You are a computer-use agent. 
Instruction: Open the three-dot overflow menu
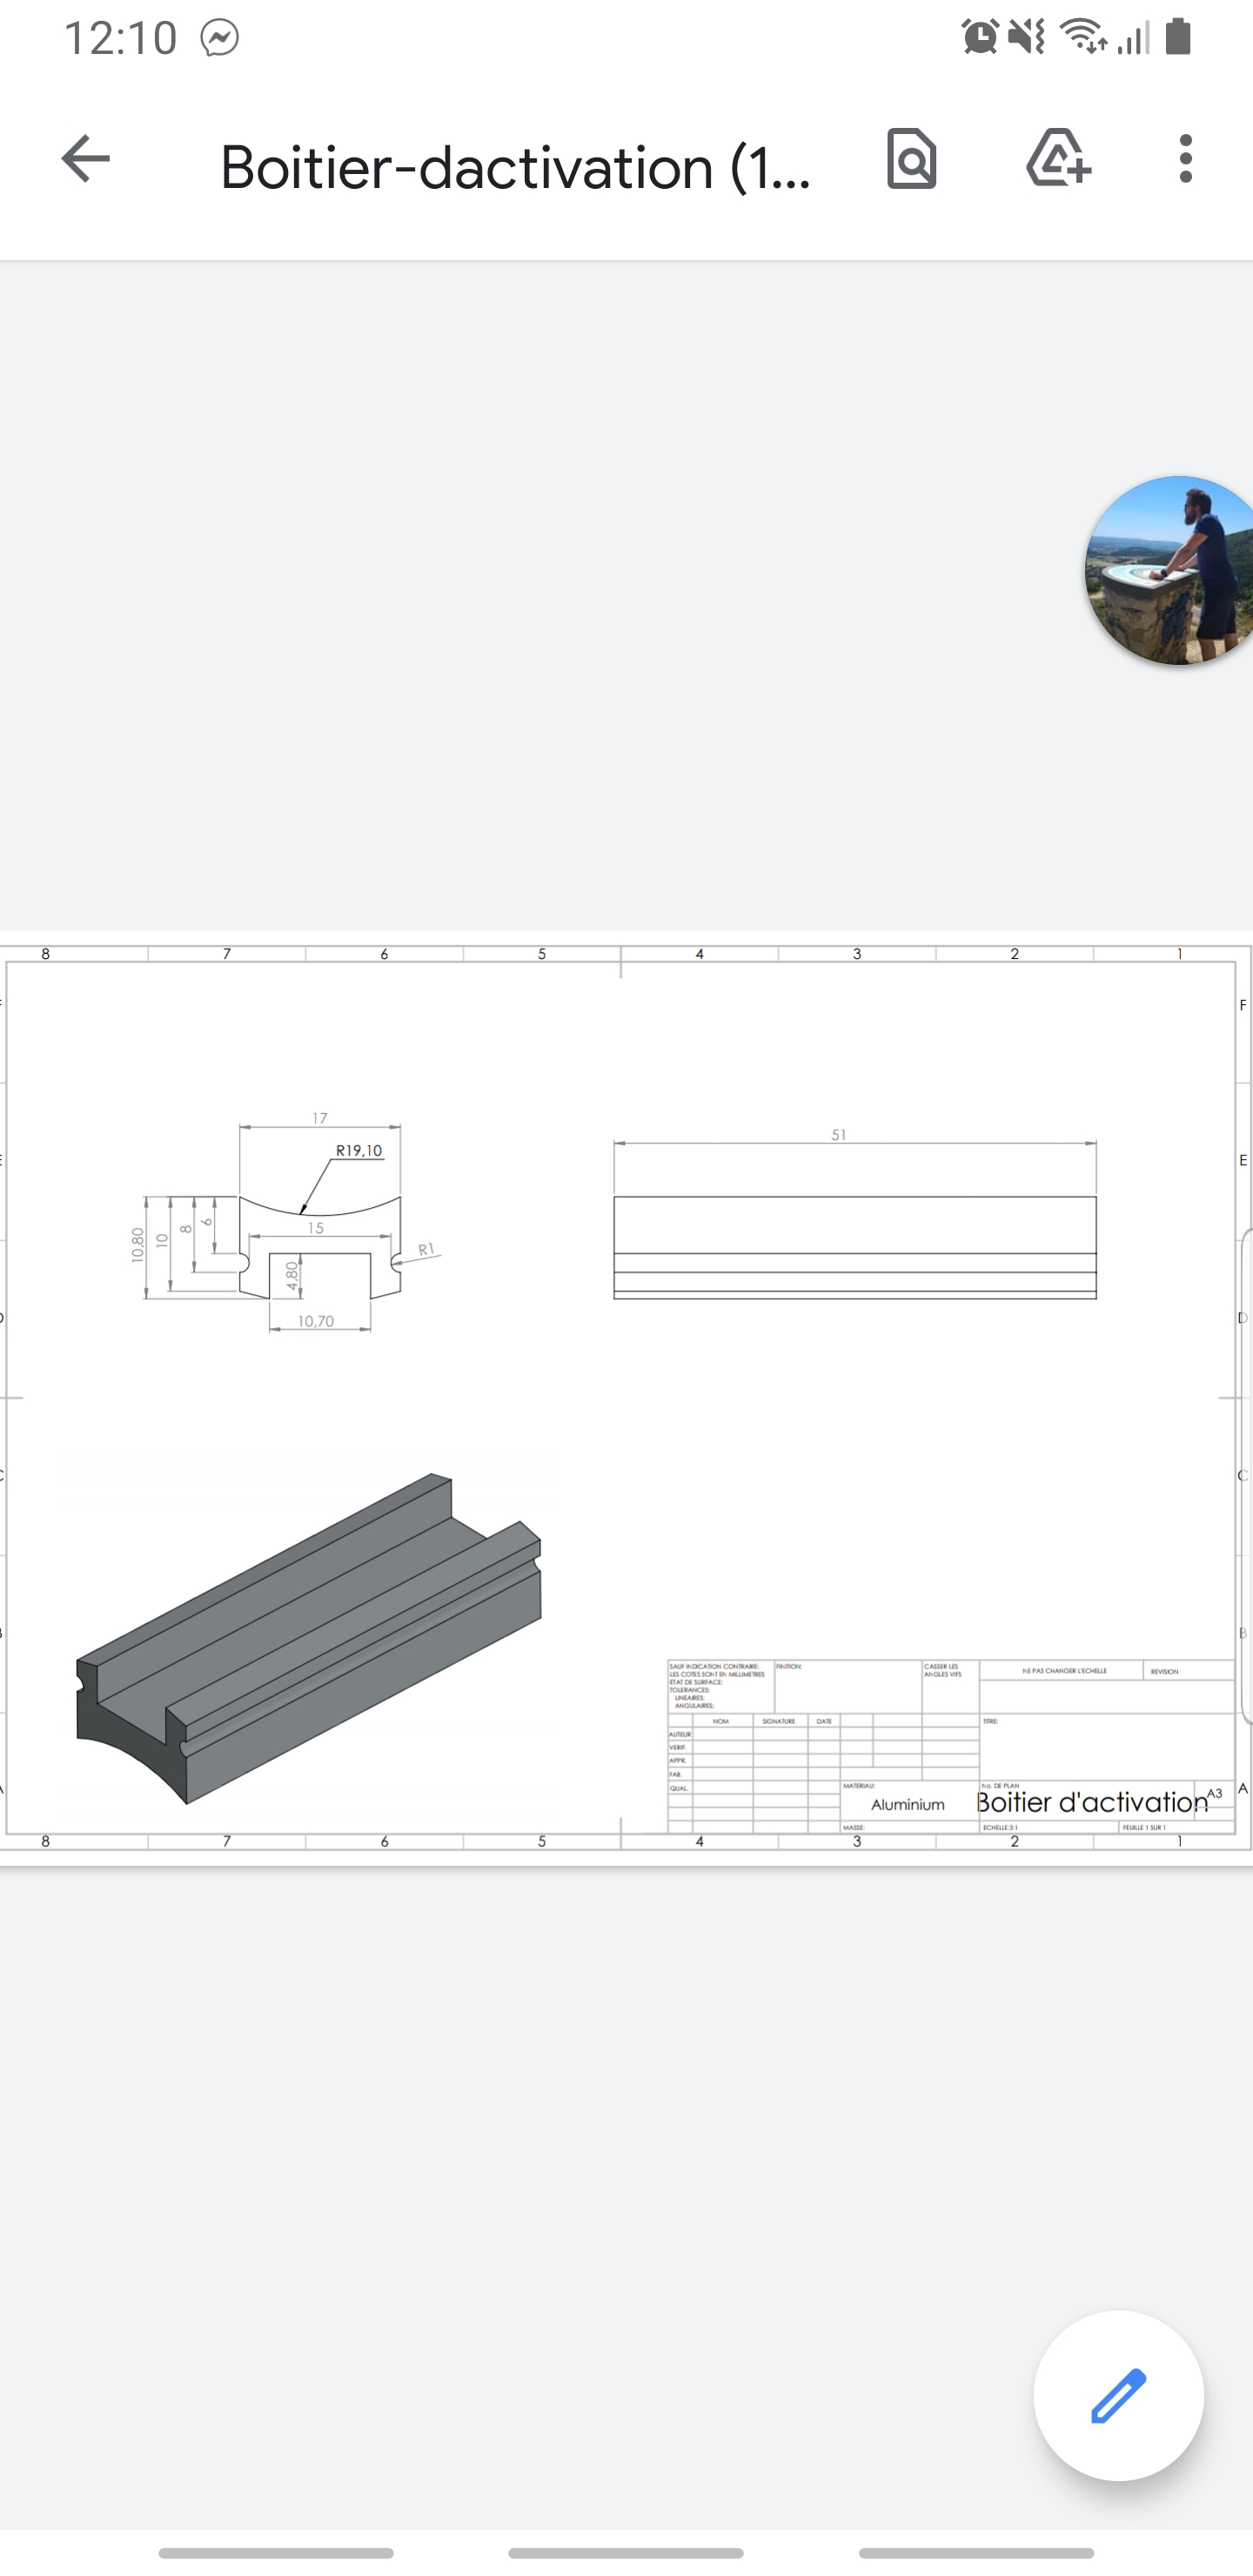(x=1185, y=159)
